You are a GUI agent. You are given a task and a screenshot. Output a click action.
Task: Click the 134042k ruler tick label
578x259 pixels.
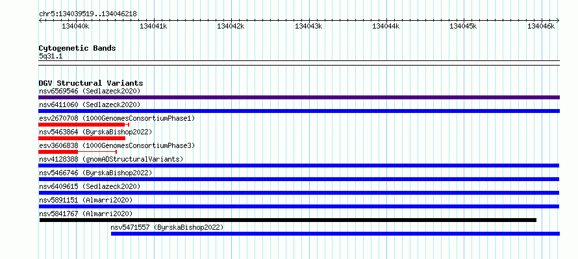click(231, 26)
